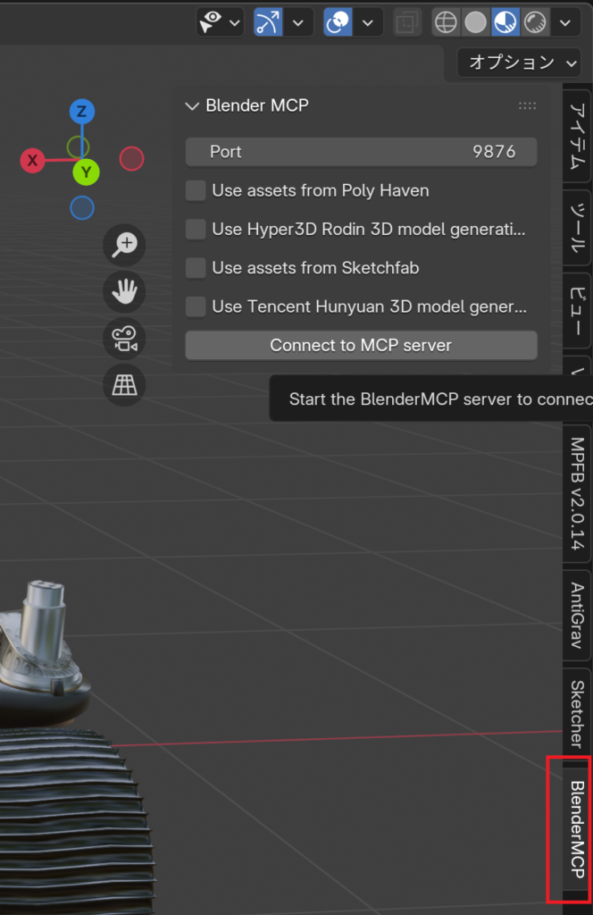Open the オプション dropdown
Image resolution: width=593 pixels, height=915 pixels.
click(x=519, y=63)
